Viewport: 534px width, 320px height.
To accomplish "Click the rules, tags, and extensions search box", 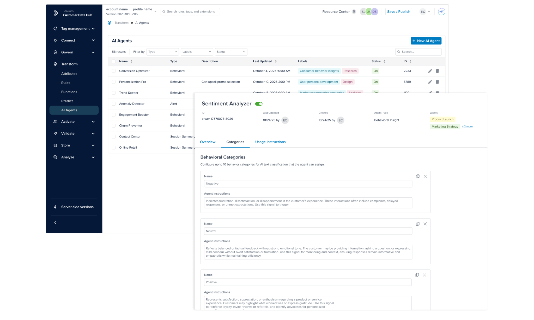I will pos(190,12).
